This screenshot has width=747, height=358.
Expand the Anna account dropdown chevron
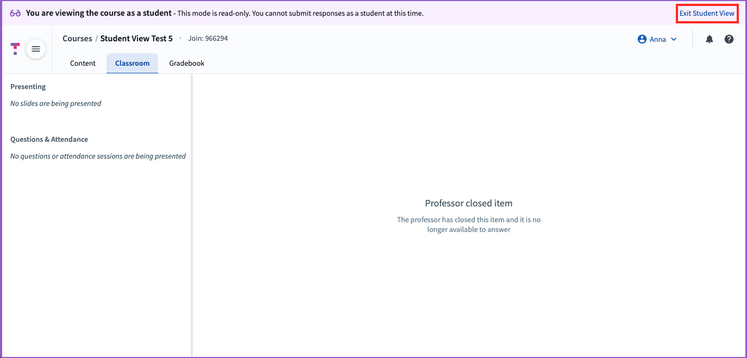[674, 39]
